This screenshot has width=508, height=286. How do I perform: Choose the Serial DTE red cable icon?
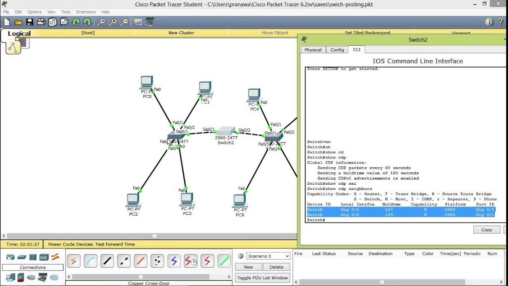[x=207, y=261]
